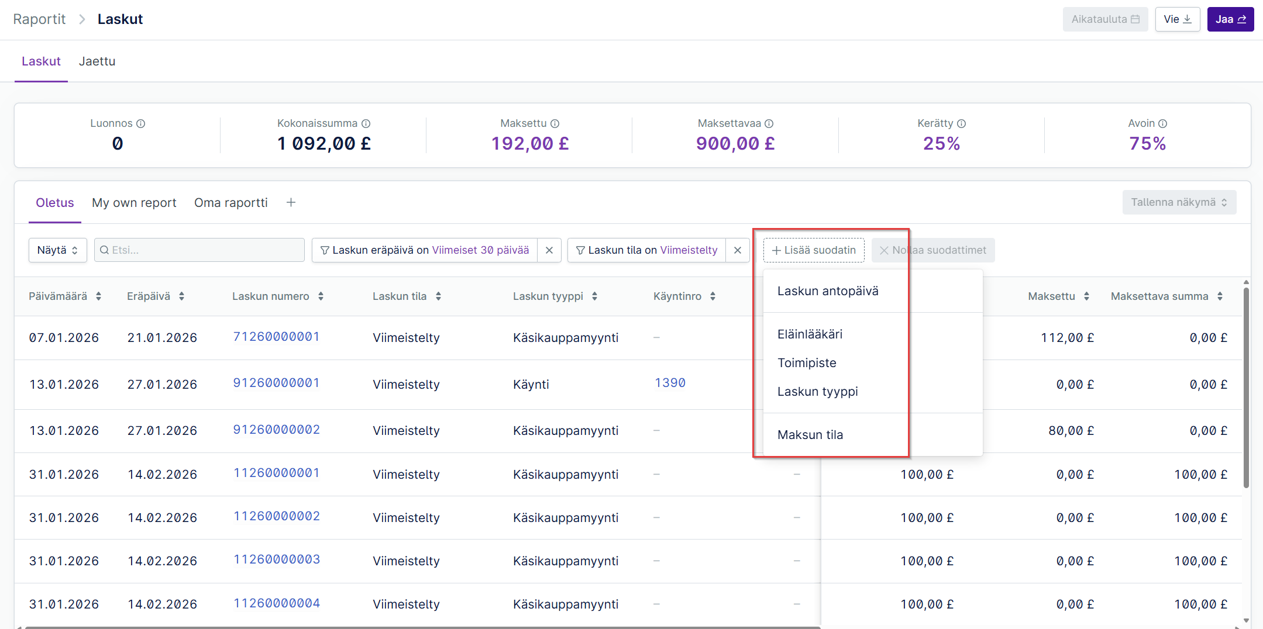Open the Laskun eräpäivä filter chip

[x=425, y=250]
